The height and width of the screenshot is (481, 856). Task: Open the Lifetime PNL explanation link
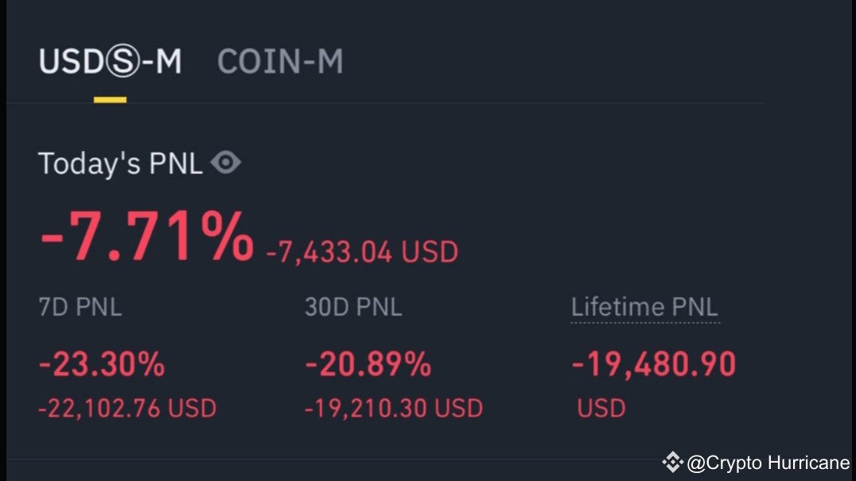click(644, 307)
